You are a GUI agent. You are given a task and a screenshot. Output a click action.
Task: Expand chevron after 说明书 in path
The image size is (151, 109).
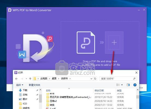click(70, 79)
